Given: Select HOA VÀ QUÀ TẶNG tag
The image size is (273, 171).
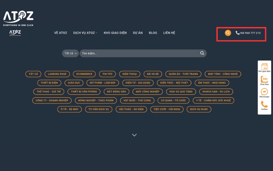Looking at the screenshot, I should pos(181,92).
